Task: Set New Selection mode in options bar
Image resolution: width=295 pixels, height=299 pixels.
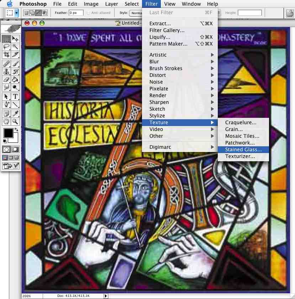Action: point(26,13)
